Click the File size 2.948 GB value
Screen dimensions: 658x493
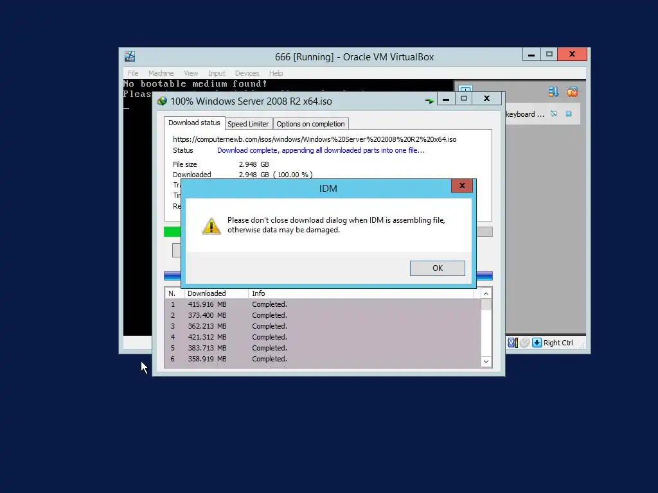point(254,164)
